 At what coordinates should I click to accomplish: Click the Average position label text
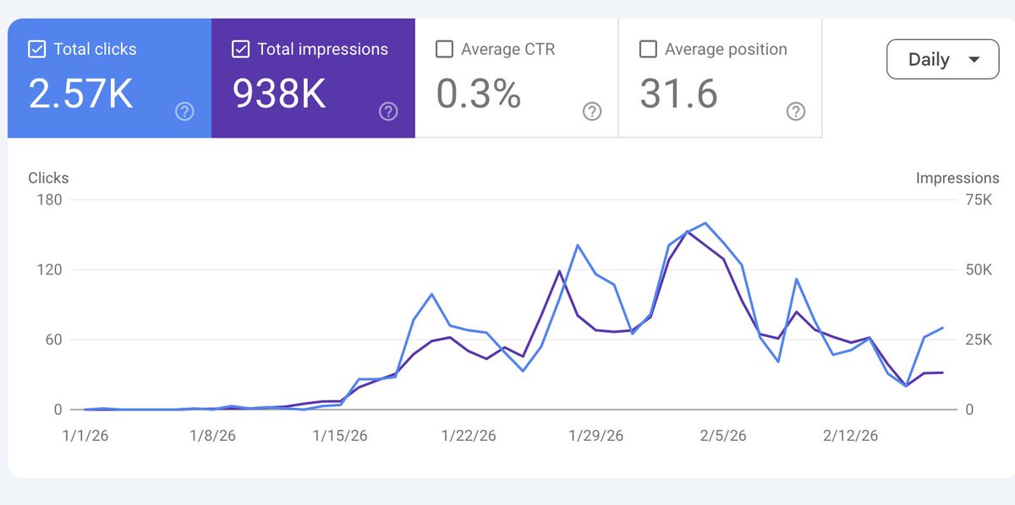[727, 50]
